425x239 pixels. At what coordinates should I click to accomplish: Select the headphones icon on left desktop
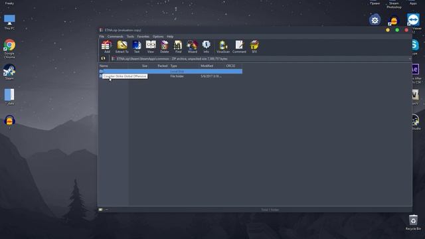[x=9, y=121]
